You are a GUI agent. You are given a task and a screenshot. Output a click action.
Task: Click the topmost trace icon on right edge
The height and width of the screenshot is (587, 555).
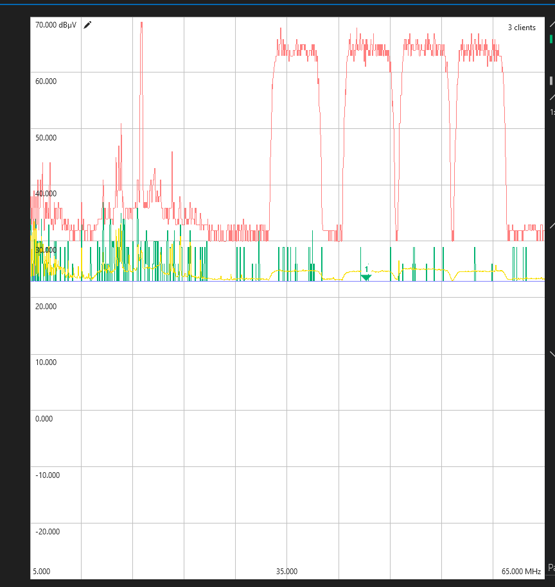pos(551,23)
